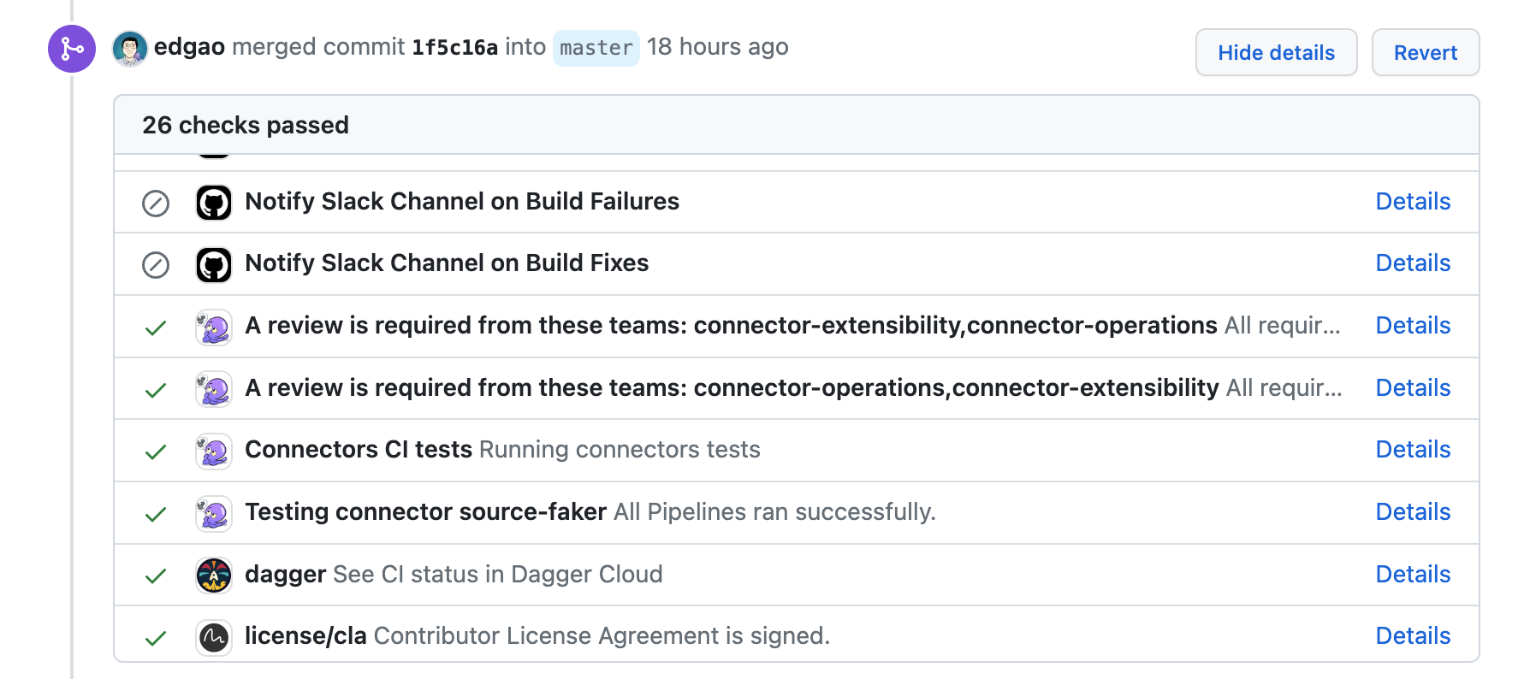Click the Dagger Cloud check icon
Image resolution: width=1530 pixels, height=679 pixels.
(213, 575)
